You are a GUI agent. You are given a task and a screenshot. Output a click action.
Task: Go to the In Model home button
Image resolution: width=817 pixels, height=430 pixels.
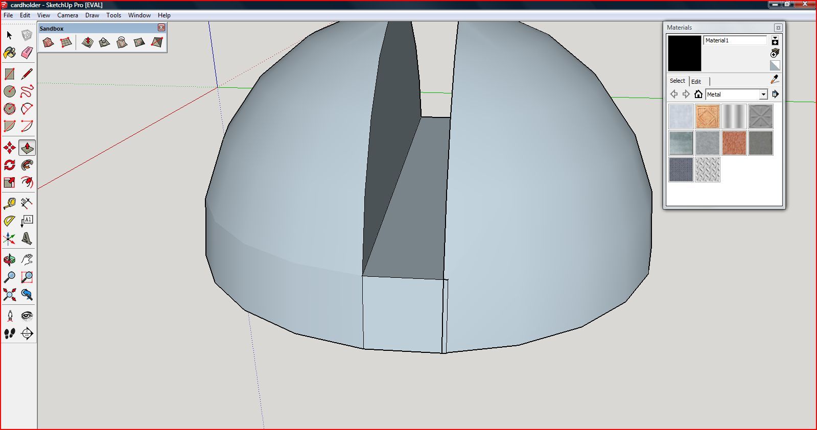tap(698, 94)
